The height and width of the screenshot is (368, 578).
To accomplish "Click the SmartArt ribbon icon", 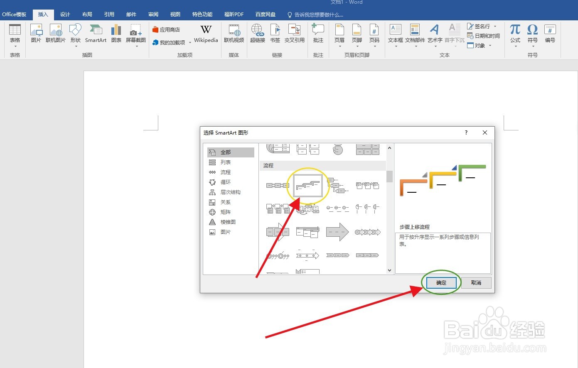I will point(96,33).
